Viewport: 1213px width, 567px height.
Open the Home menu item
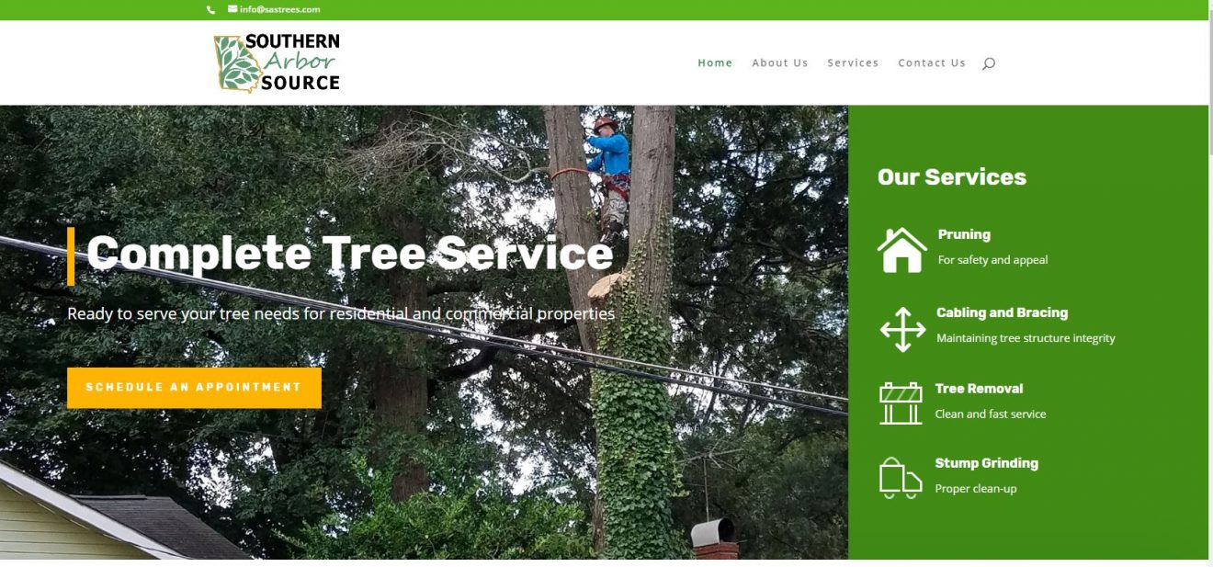coord(715,63)
